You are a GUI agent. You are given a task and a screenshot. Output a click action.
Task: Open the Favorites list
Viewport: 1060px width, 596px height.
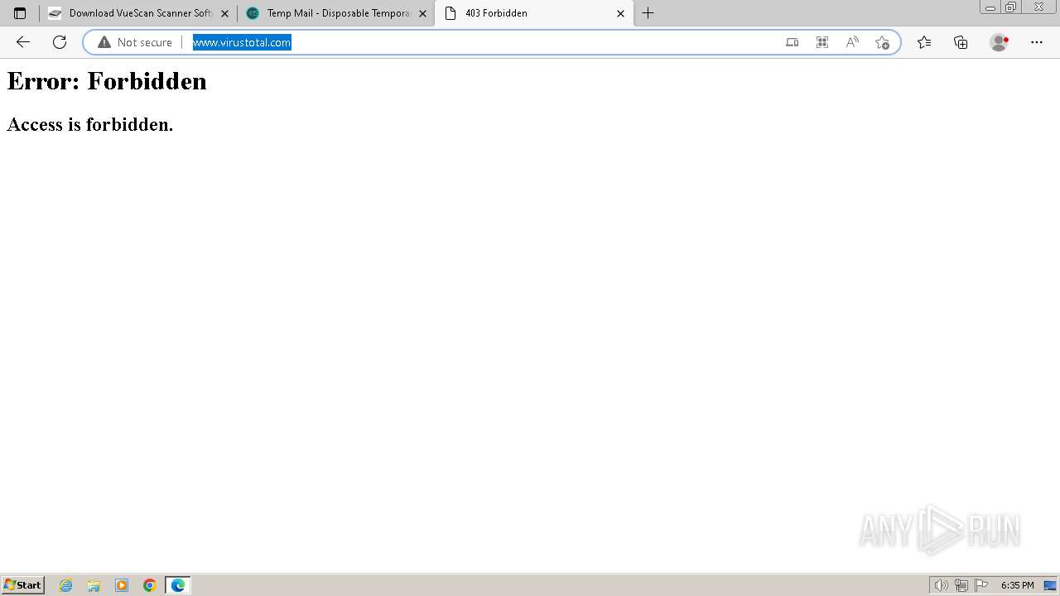pyautogui.click(x=924, y=42)
